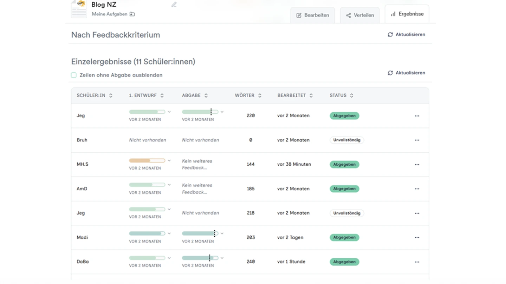Click the Blog NZ document thumbnail icon

(79, 8)
